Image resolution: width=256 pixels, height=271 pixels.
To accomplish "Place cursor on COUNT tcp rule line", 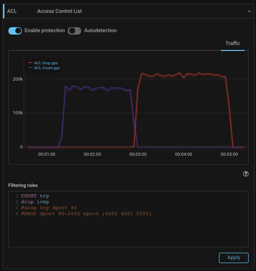I will (35, 196).
